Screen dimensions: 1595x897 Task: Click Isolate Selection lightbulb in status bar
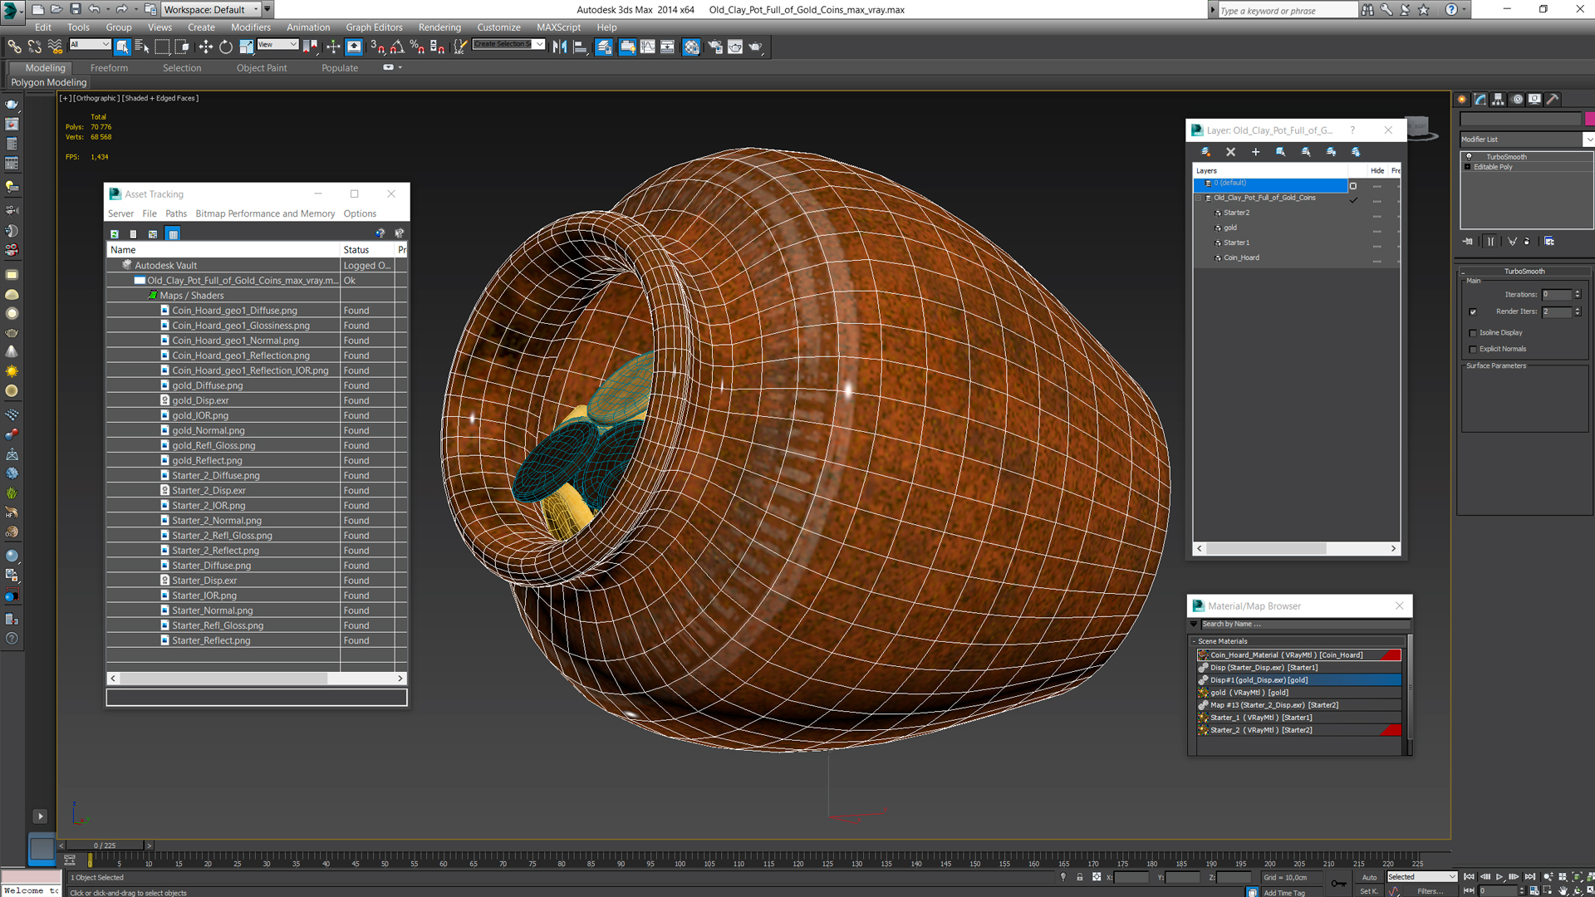pos(1063,877)
